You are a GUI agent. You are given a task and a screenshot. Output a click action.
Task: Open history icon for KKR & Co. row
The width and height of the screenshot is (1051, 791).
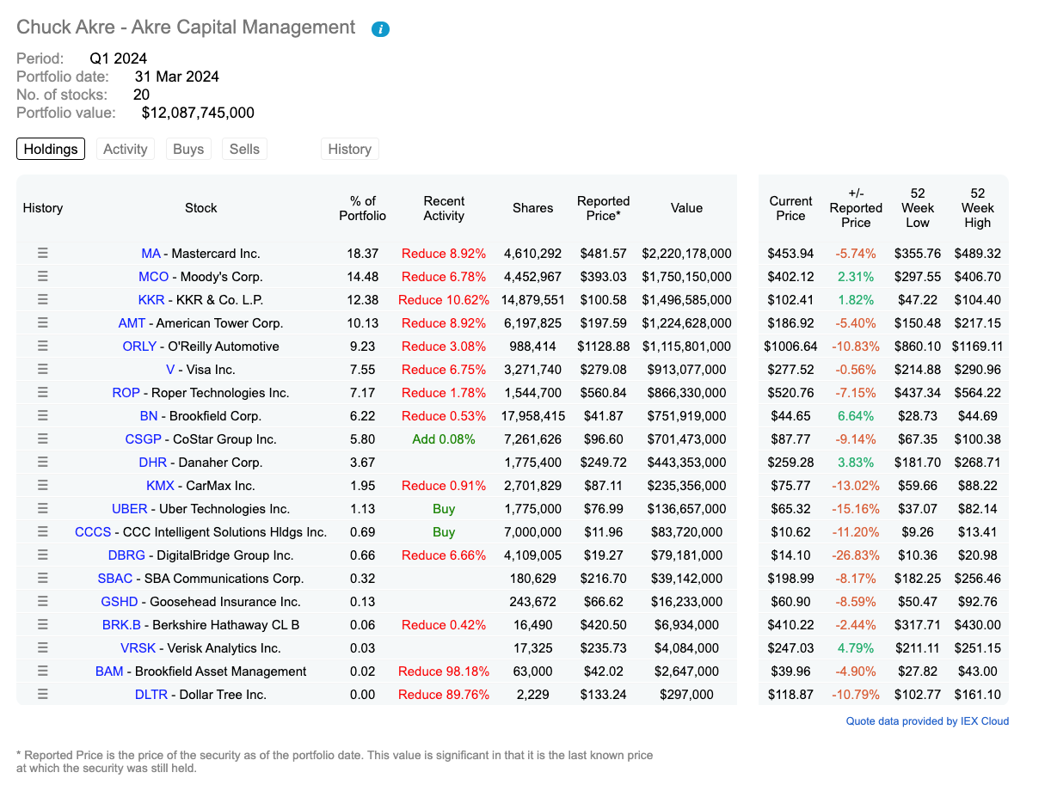43,300
